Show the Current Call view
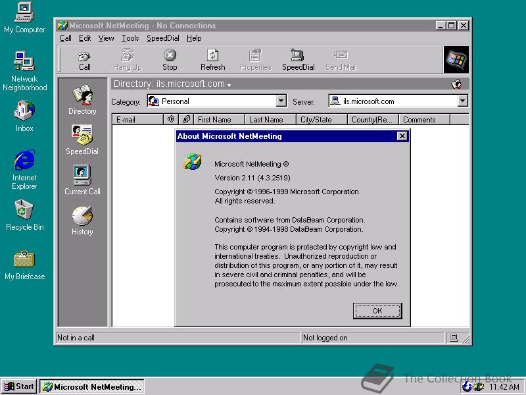 coord(82,180)
